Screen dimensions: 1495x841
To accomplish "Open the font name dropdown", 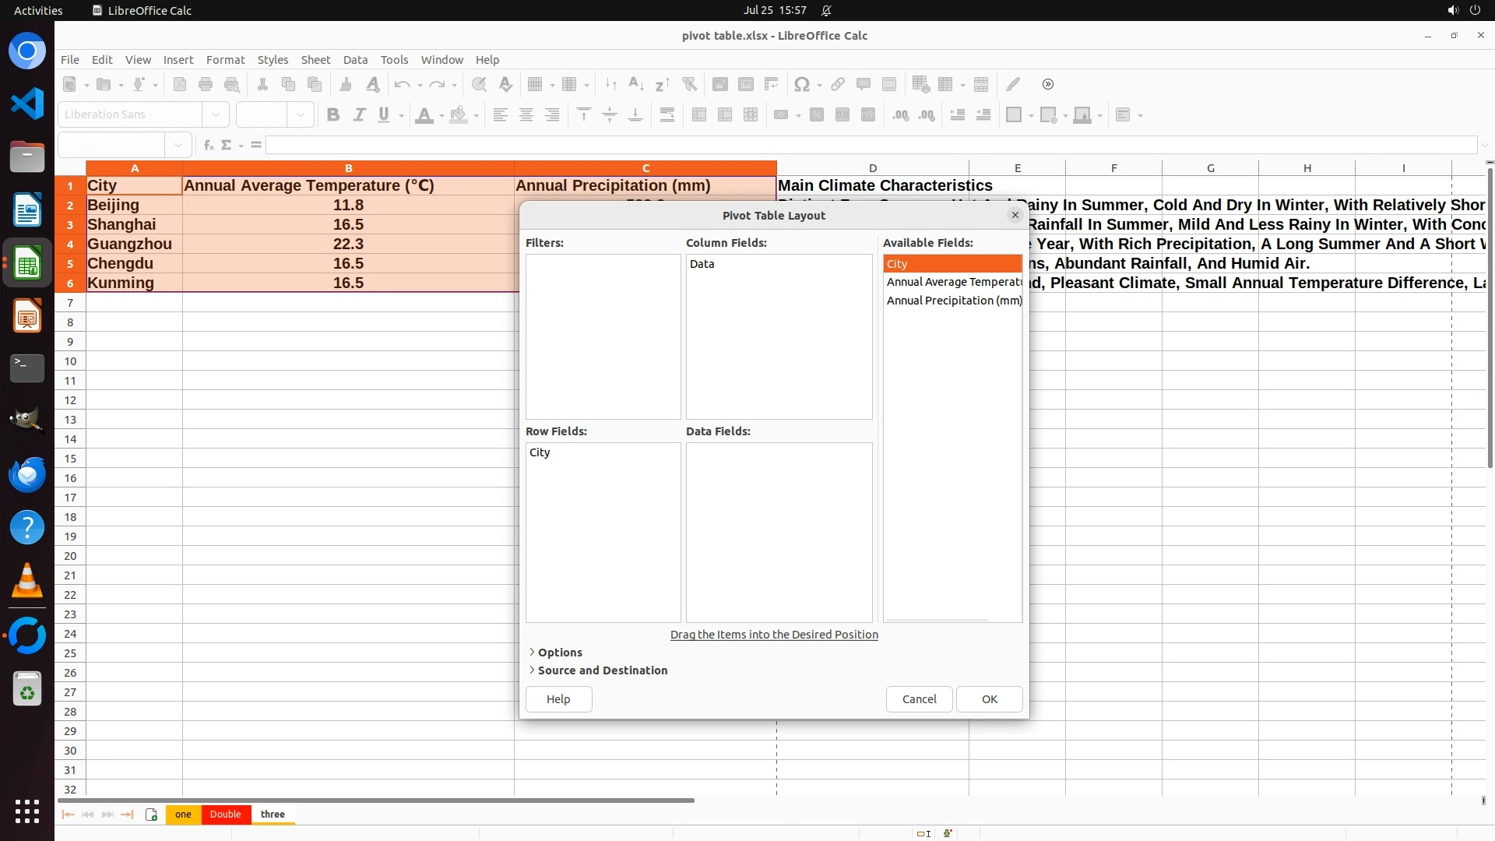I will coord(216,114).
